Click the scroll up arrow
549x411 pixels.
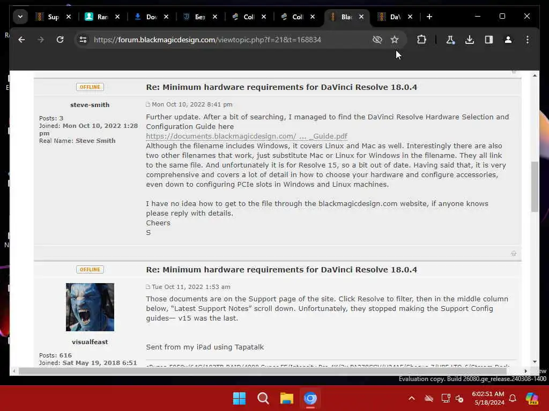[x=535, y=75]
